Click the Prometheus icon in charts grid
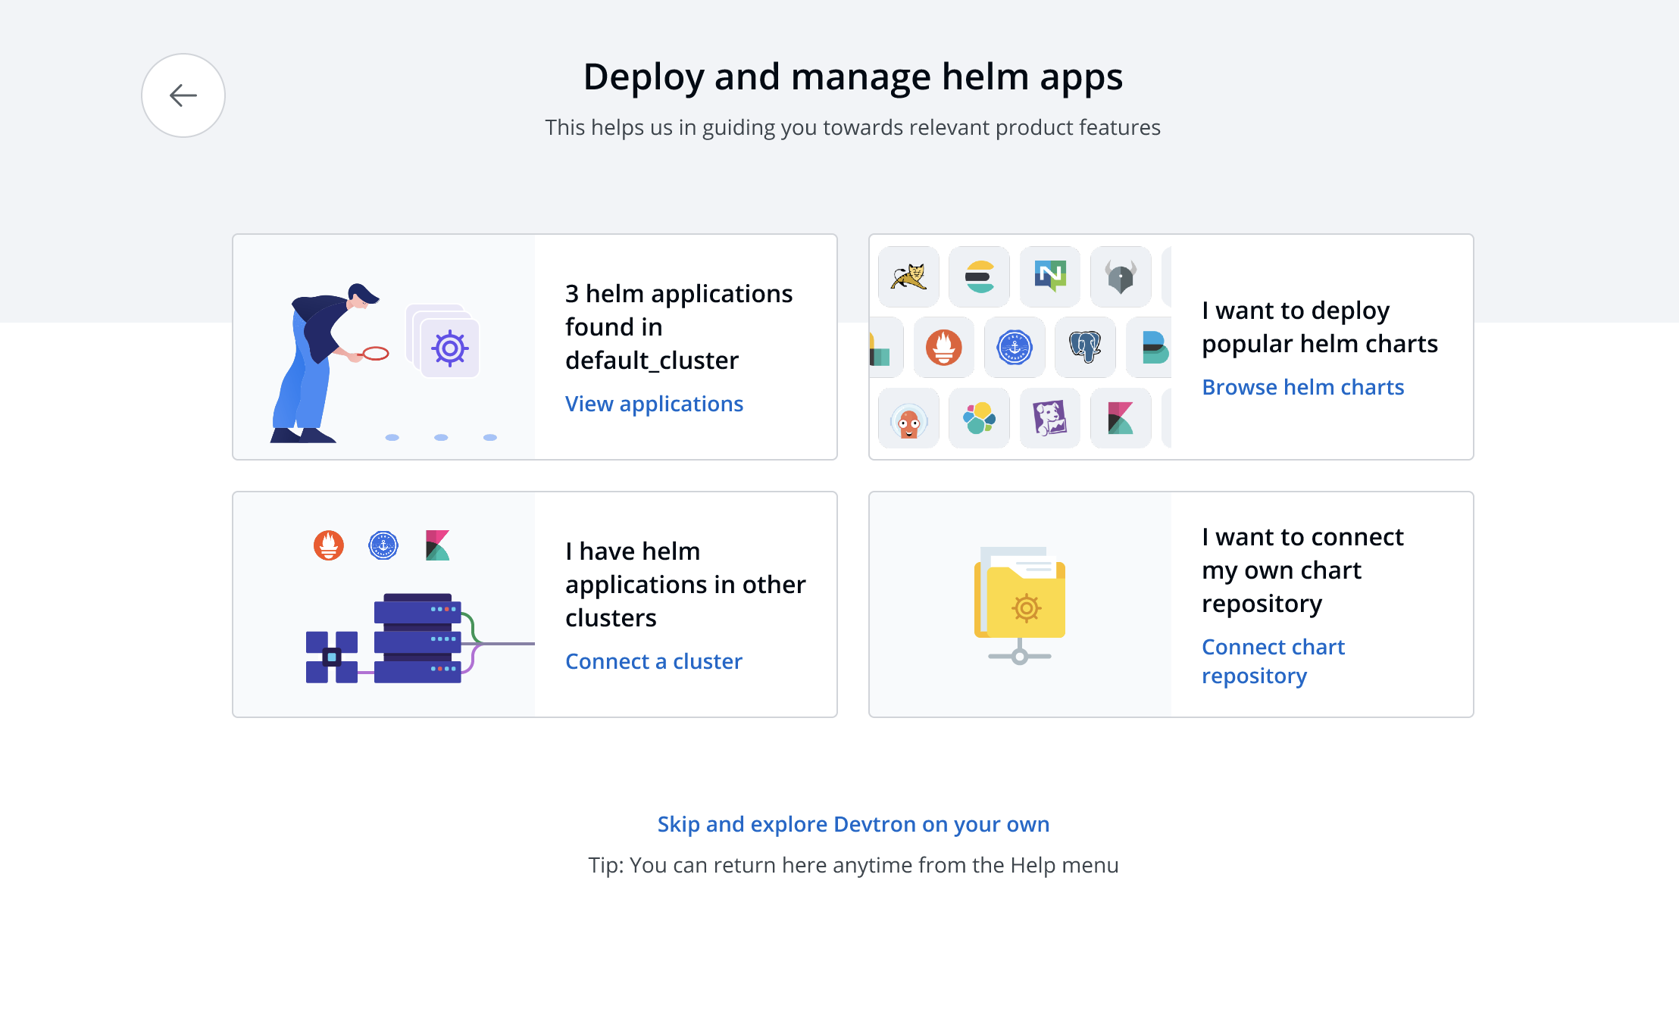This screenshot has width=1679, height=1018. coord(943,348)
